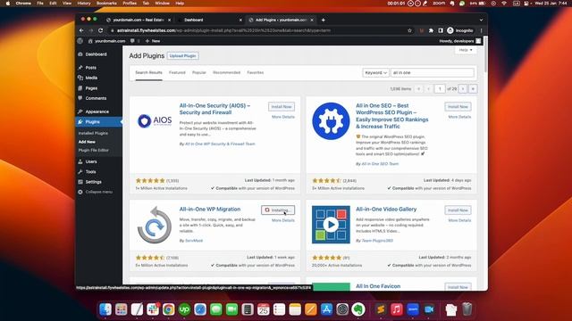
Task: Open More Details for All-in-One WP Migration
Action: pos(283,220)
